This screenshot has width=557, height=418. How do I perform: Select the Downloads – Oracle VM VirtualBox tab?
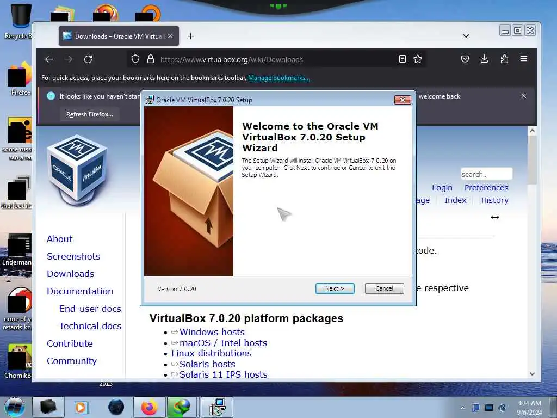[119, 36]
